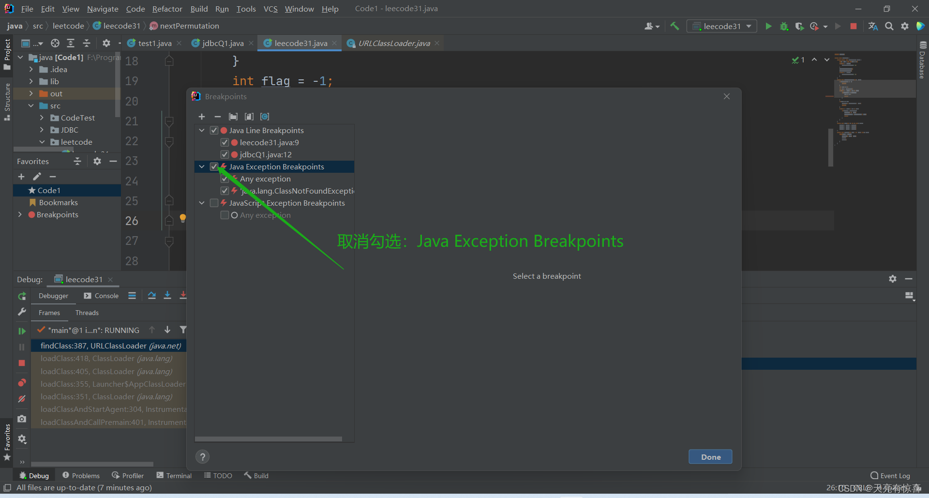Take thread dump camera icon
The image size is (929, 498).
22,419
